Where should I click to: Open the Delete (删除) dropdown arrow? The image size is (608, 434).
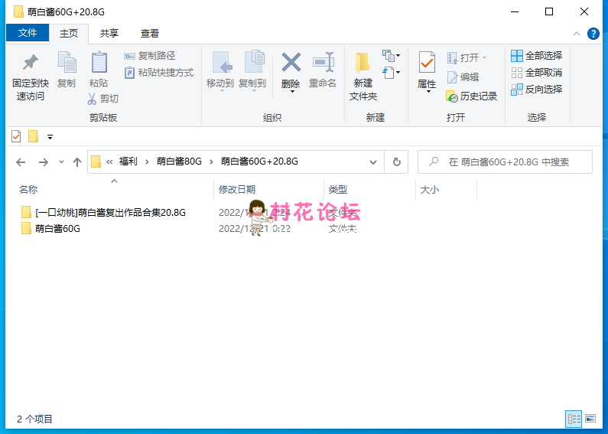click(291, 93)
